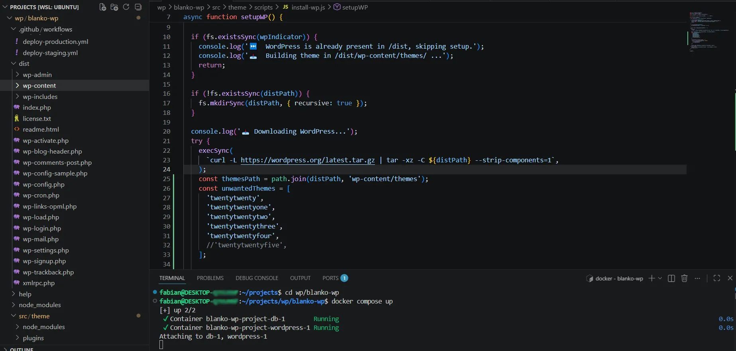
Task: Click line number 24 in gutter
Action: click(166, 169)
